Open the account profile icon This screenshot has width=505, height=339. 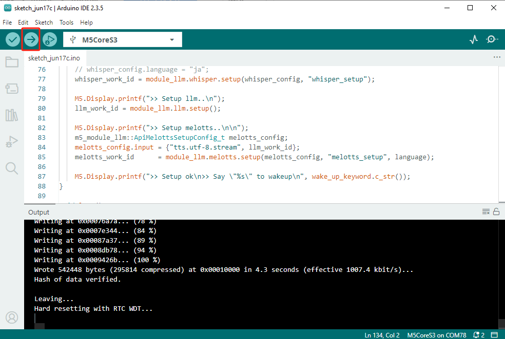12,317
